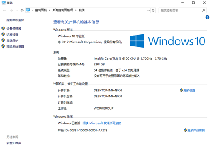Select 系统 breadcrumb in address bar
Image resolution: width=210 pixels, height=150 pixels.
point(81,10)
